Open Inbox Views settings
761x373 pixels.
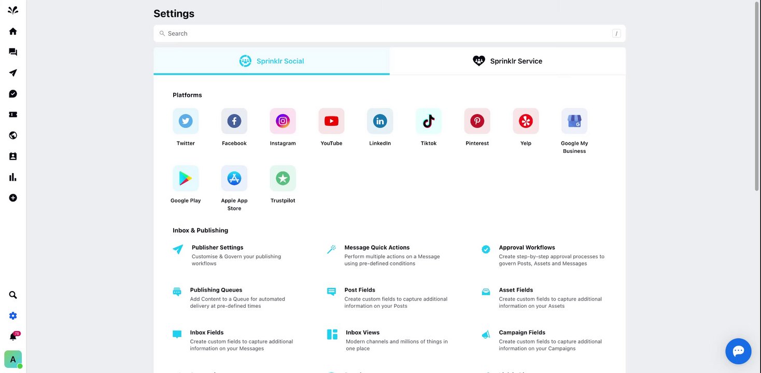[x=363, y=333]
